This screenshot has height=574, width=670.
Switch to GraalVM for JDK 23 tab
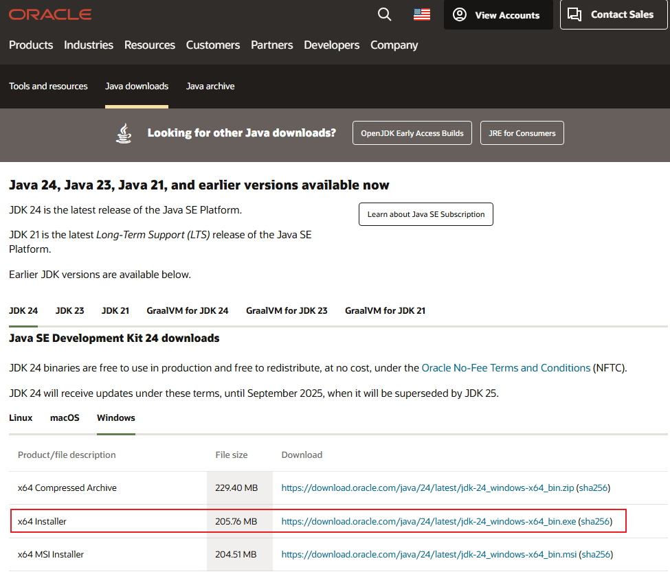287,310
